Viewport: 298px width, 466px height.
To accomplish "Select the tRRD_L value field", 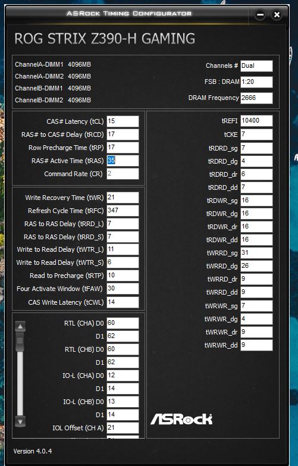I will coord(123,224).
